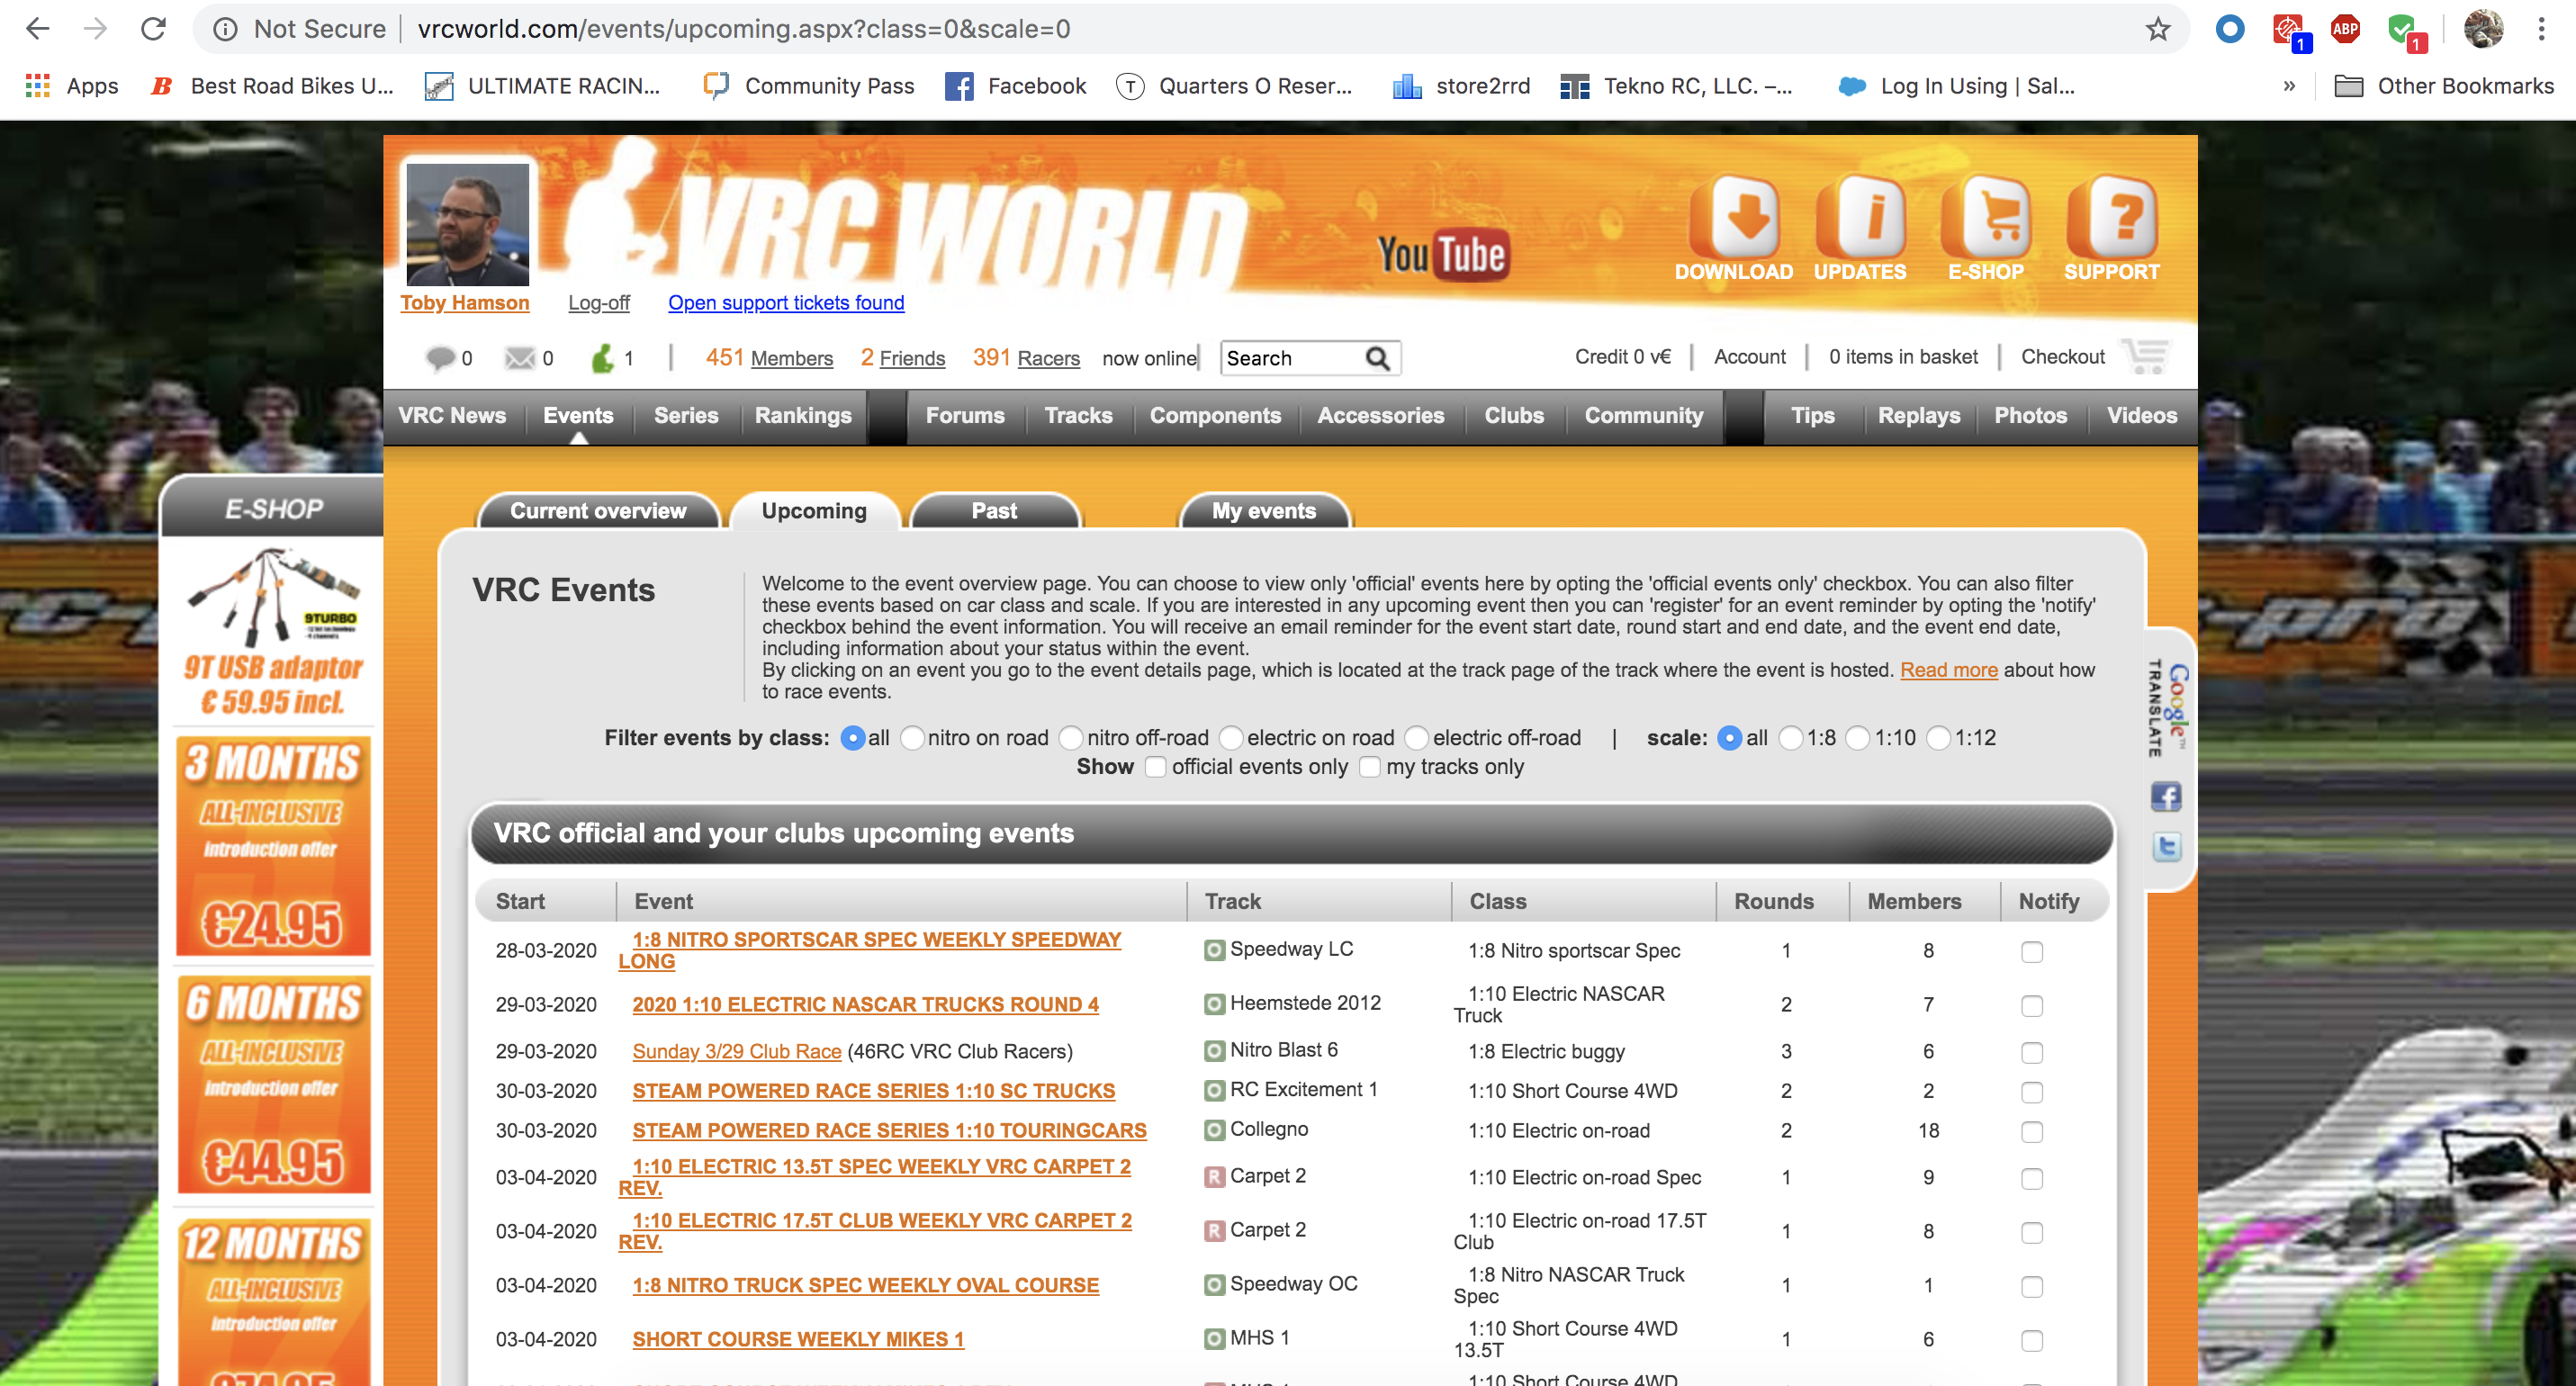Open the My events tab
Viewport: 2576px width, 1386px height.
click(1263, 511)
